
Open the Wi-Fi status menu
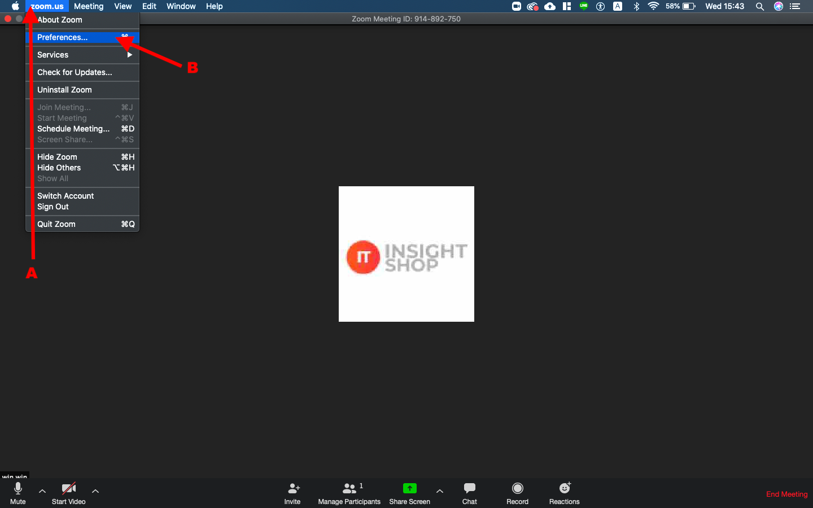[653, 6]
